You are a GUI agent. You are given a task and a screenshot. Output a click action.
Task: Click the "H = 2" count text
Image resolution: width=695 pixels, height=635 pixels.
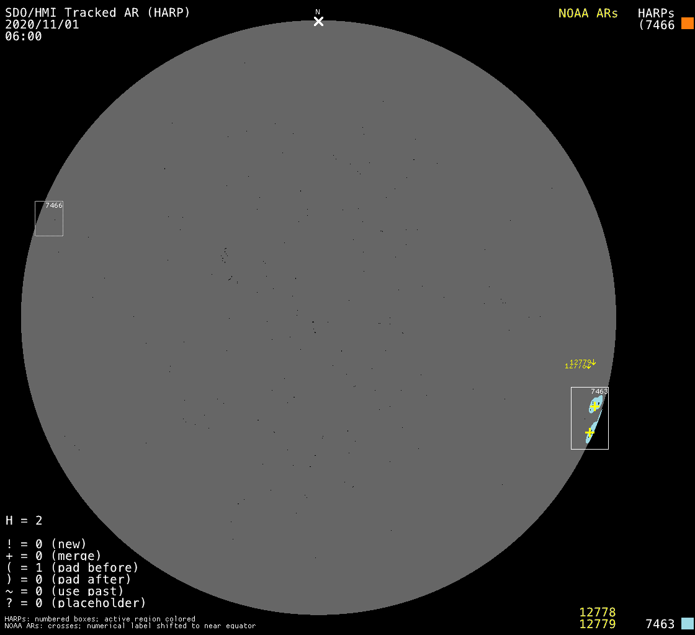click(24, 520)
